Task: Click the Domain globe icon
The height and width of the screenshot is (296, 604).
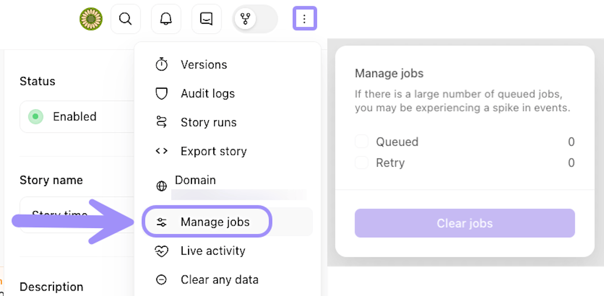Action: click(x=161, y=187)
